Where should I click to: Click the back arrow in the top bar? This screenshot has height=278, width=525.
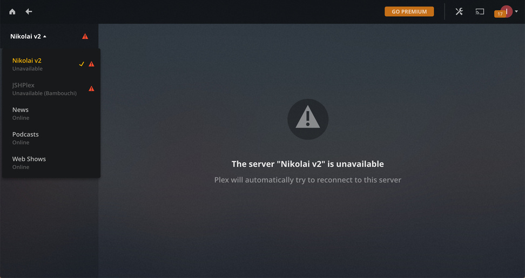(x=29, y=12)
